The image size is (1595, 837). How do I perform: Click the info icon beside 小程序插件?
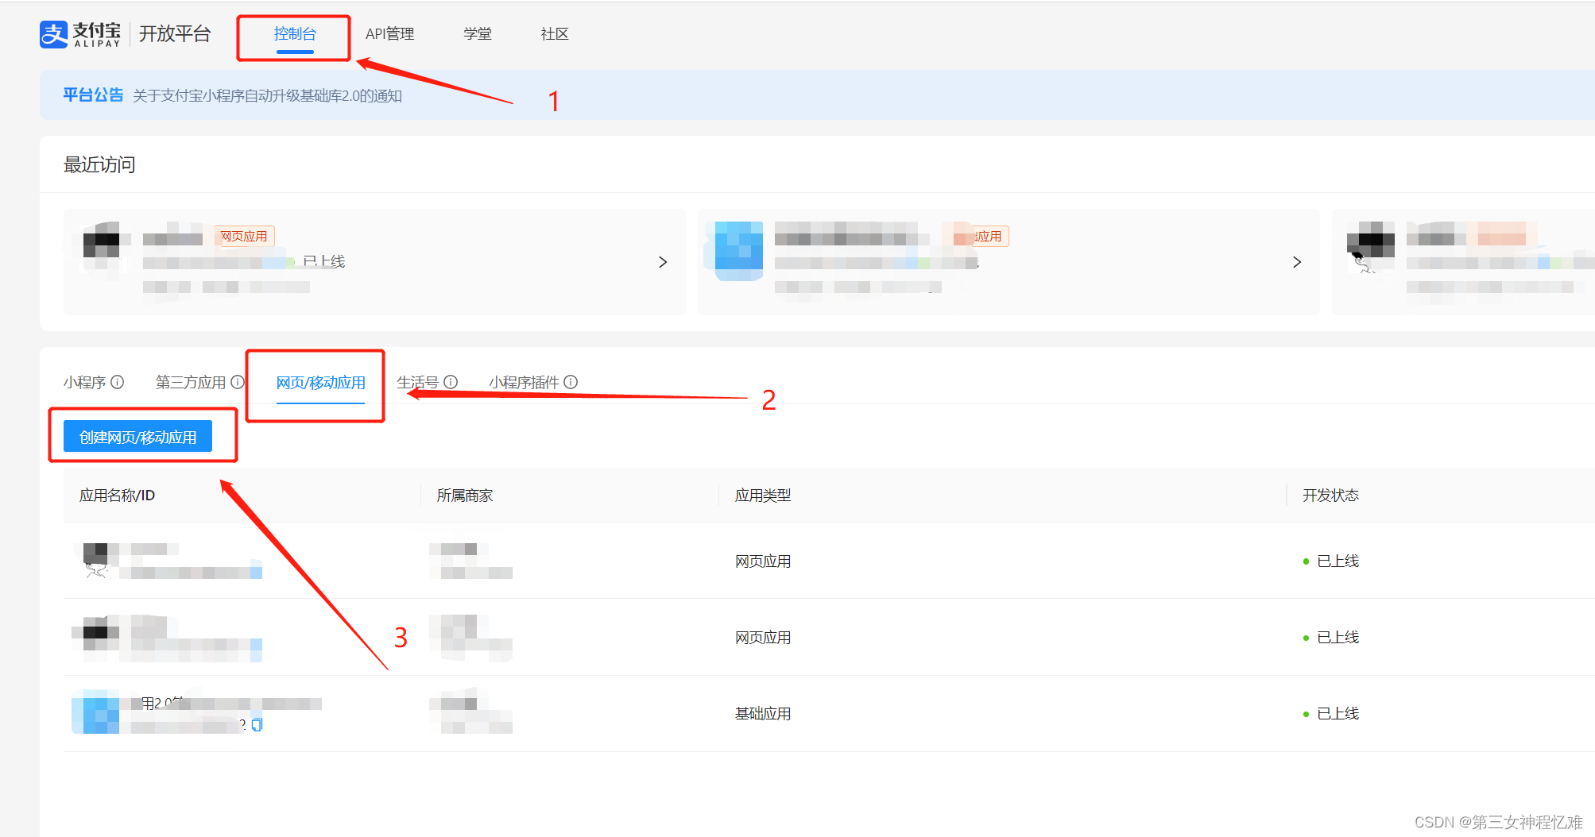(x=571, y=382)
